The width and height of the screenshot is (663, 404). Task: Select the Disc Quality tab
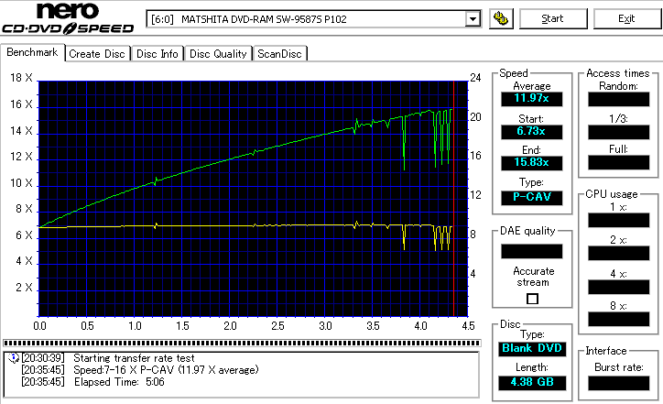(x=217, y=54)
